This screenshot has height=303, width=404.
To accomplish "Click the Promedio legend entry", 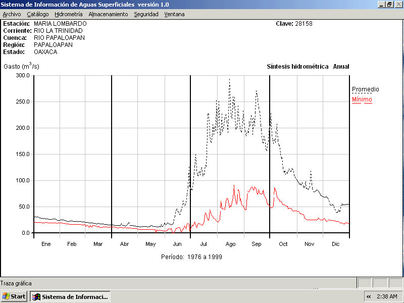I will pyautogui.click(x=365, y=89).
